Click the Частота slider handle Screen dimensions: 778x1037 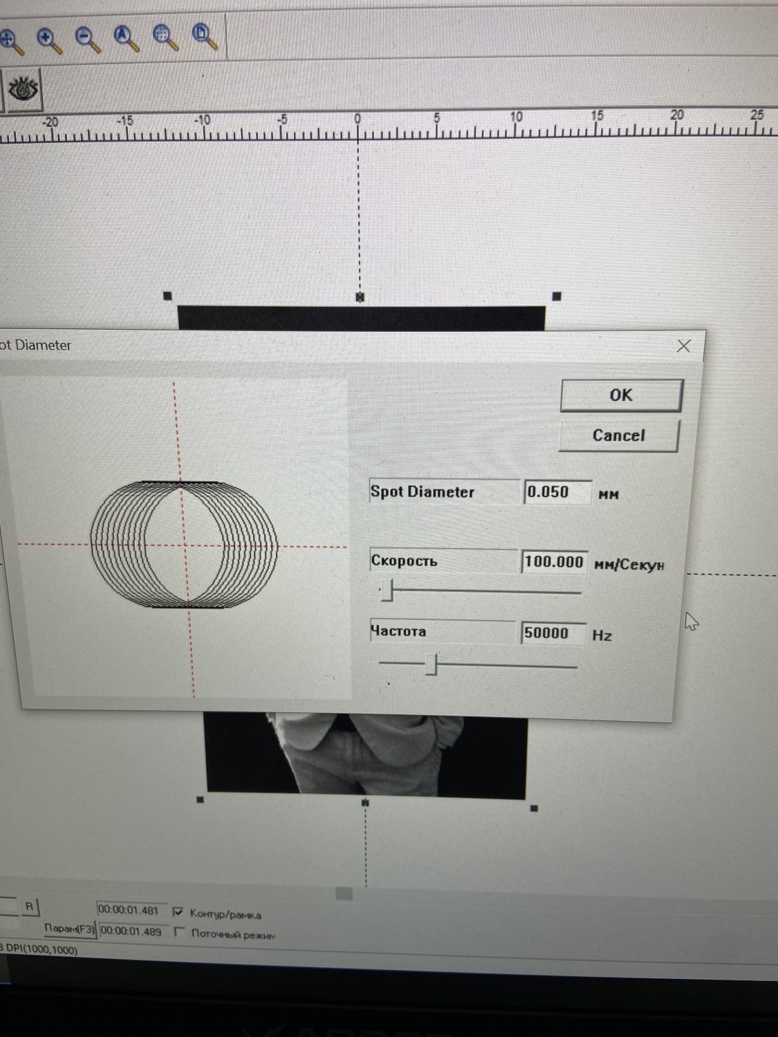pyautogui.click(x=432, y=666)
